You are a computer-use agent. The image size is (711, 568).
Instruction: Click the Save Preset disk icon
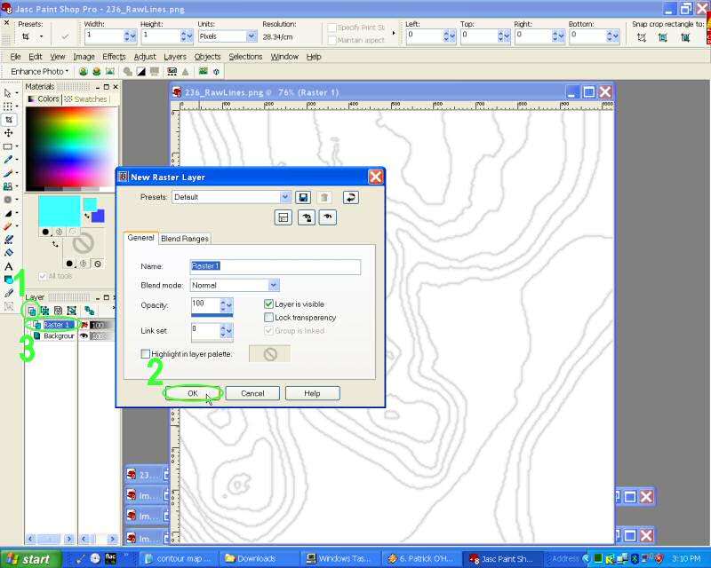pos(303,197)
